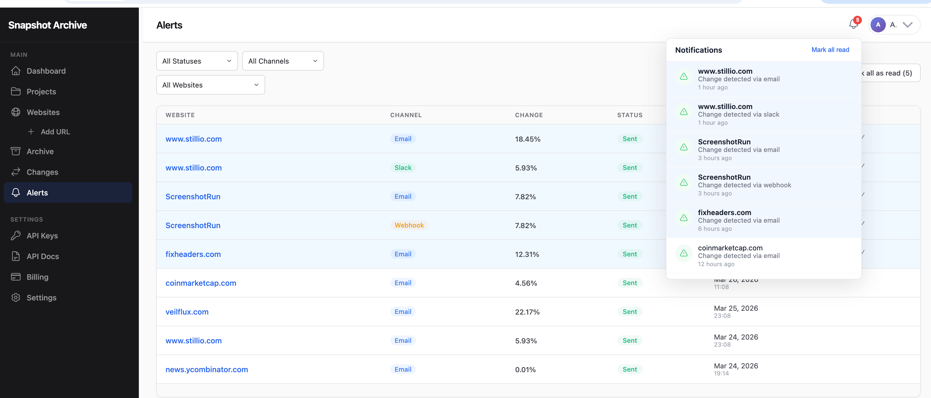Open the www.stillio.com link with Mar 24 date

point(193,341)
